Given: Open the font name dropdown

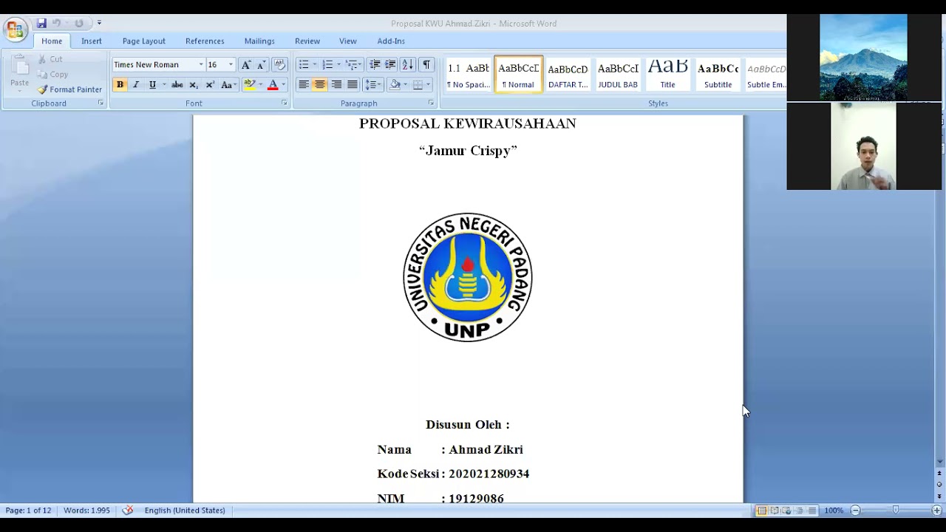Looking at the screenshot, I should (x=201, y=65).
